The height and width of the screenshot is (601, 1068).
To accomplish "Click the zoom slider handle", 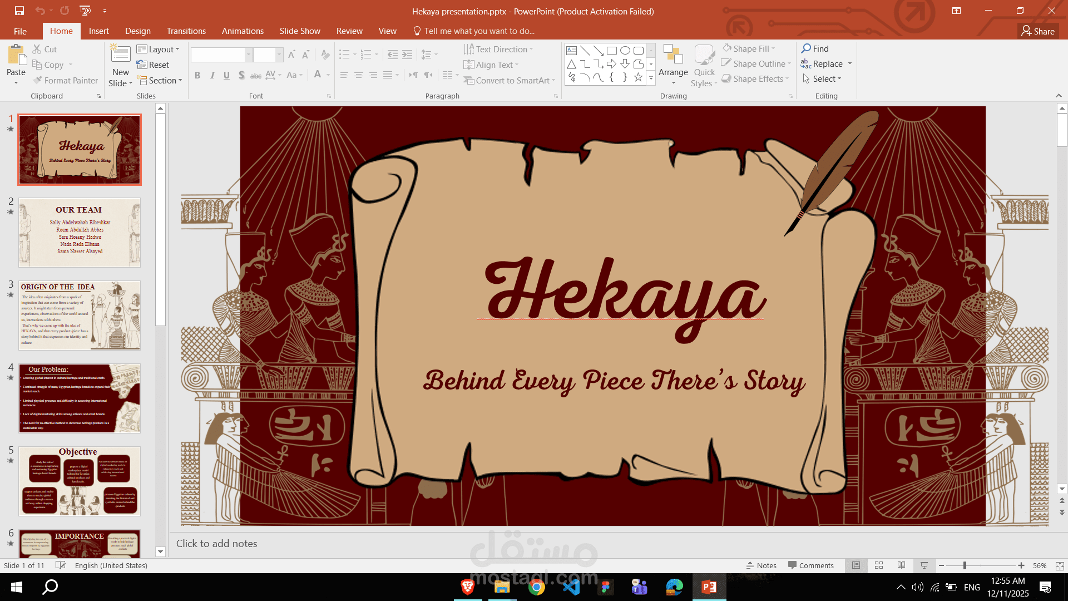I will [x=965, y=565].
